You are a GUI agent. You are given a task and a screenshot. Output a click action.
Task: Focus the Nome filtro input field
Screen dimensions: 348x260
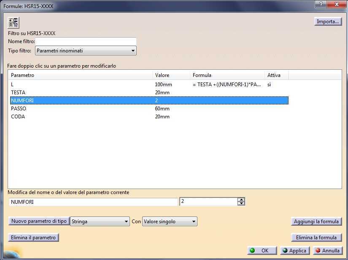[86, 41]
